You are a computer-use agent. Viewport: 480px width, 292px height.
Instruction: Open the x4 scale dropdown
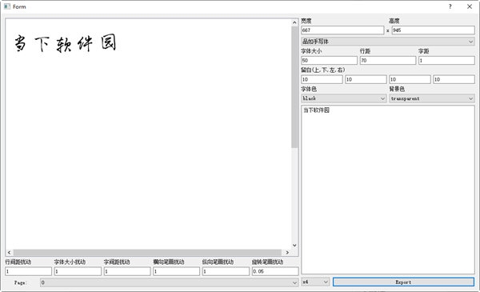(315, 282)
